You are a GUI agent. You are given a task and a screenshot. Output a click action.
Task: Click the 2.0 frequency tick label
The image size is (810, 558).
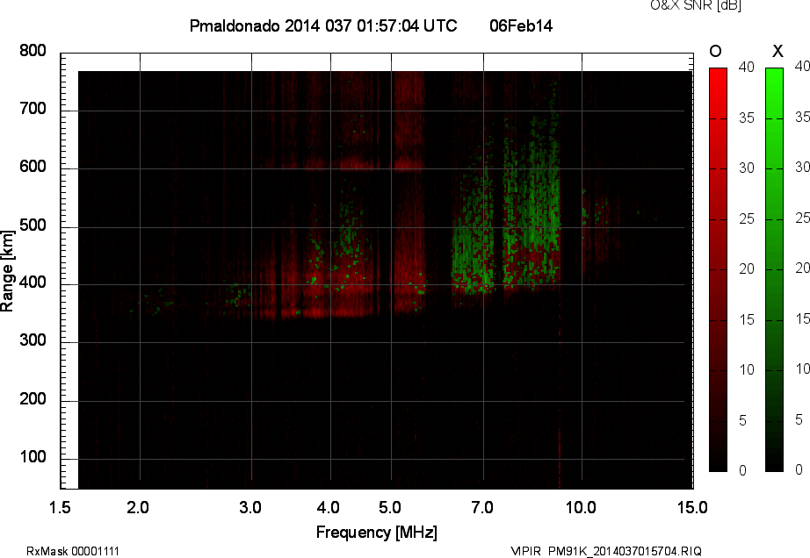tap(138, 507)
